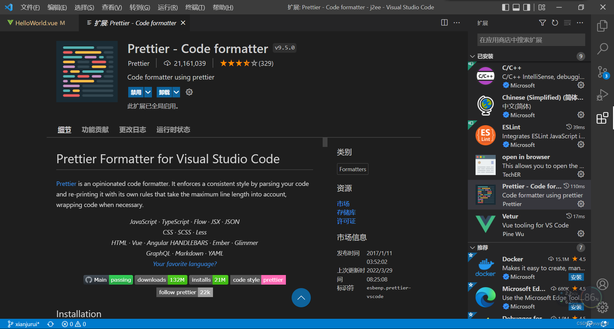This screenshot has width=614, height=329.
Task: Open the Run and Debug view
Action: (x=602, y=95)
